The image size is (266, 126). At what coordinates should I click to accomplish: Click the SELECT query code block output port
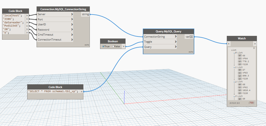[x=81, y=91]
